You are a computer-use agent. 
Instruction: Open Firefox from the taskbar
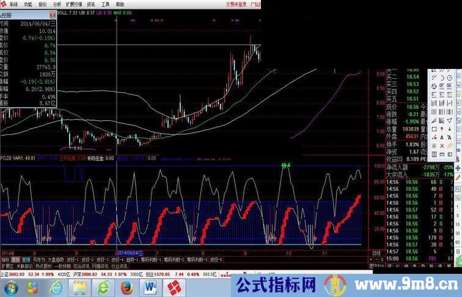pyautogui.click(x=127, y=285)
